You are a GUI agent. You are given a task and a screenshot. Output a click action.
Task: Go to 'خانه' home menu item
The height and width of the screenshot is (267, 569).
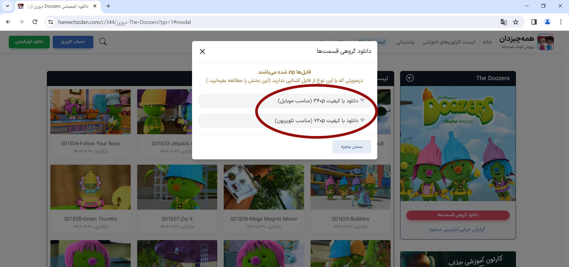click(x=487, y=42)
